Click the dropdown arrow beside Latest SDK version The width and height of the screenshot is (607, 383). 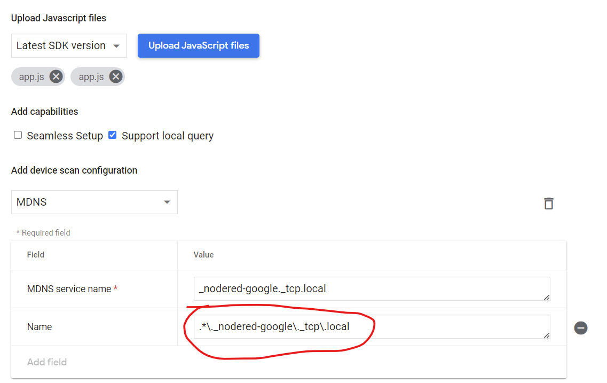tap(116, 45)
